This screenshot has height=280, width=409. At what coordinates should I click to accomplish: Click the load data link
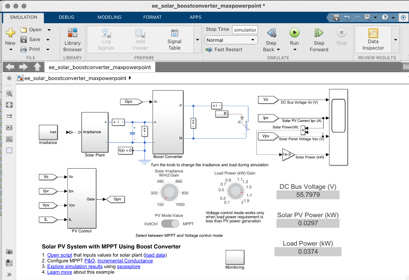pos(155,255)
